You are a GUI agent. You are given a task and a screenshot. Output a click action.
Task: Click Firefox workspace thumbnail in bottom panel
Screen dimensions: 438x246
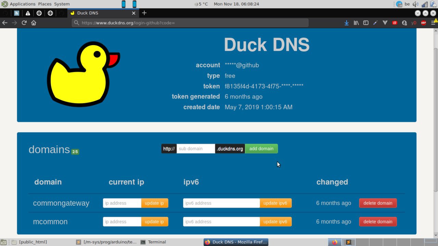pos(335,242)
